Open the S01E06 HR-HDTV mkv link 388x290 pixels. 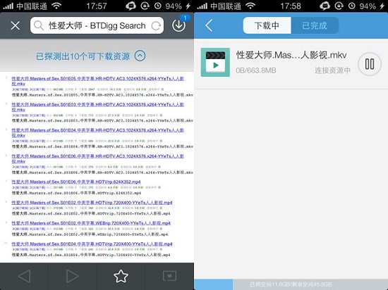click(x=98, y=158)
